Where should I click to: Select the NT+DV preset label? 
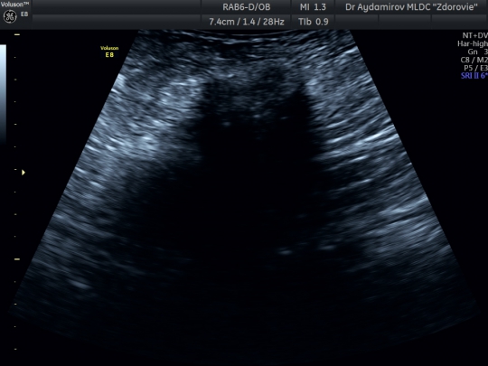click(475, 35)
